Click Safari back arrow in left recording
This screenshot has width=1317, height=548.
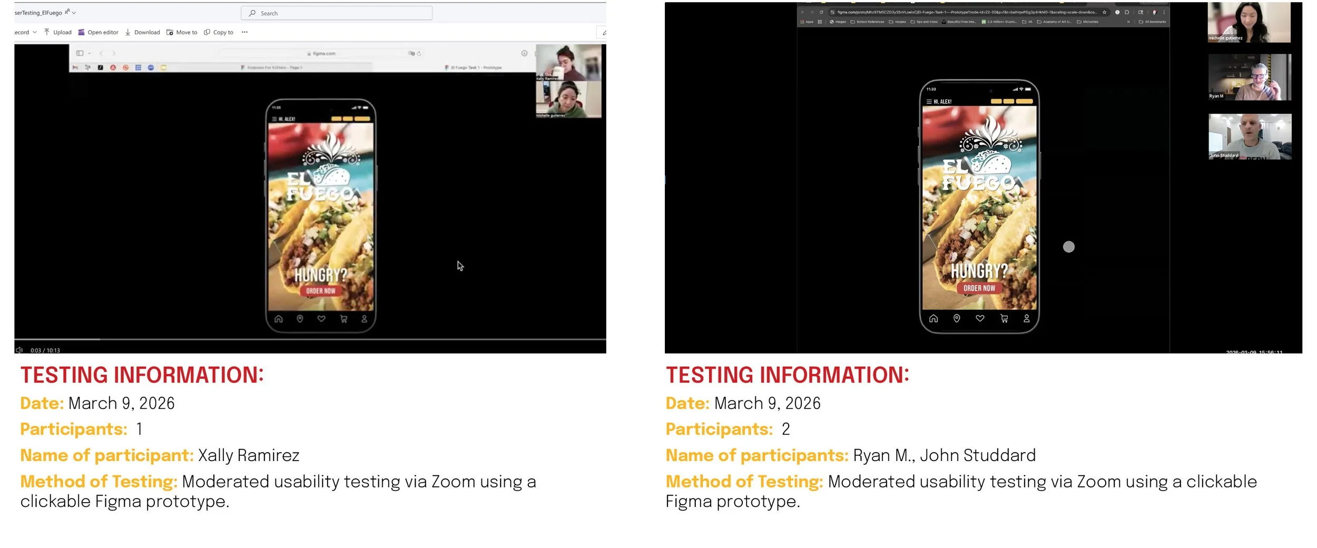(x=102, y=53)
